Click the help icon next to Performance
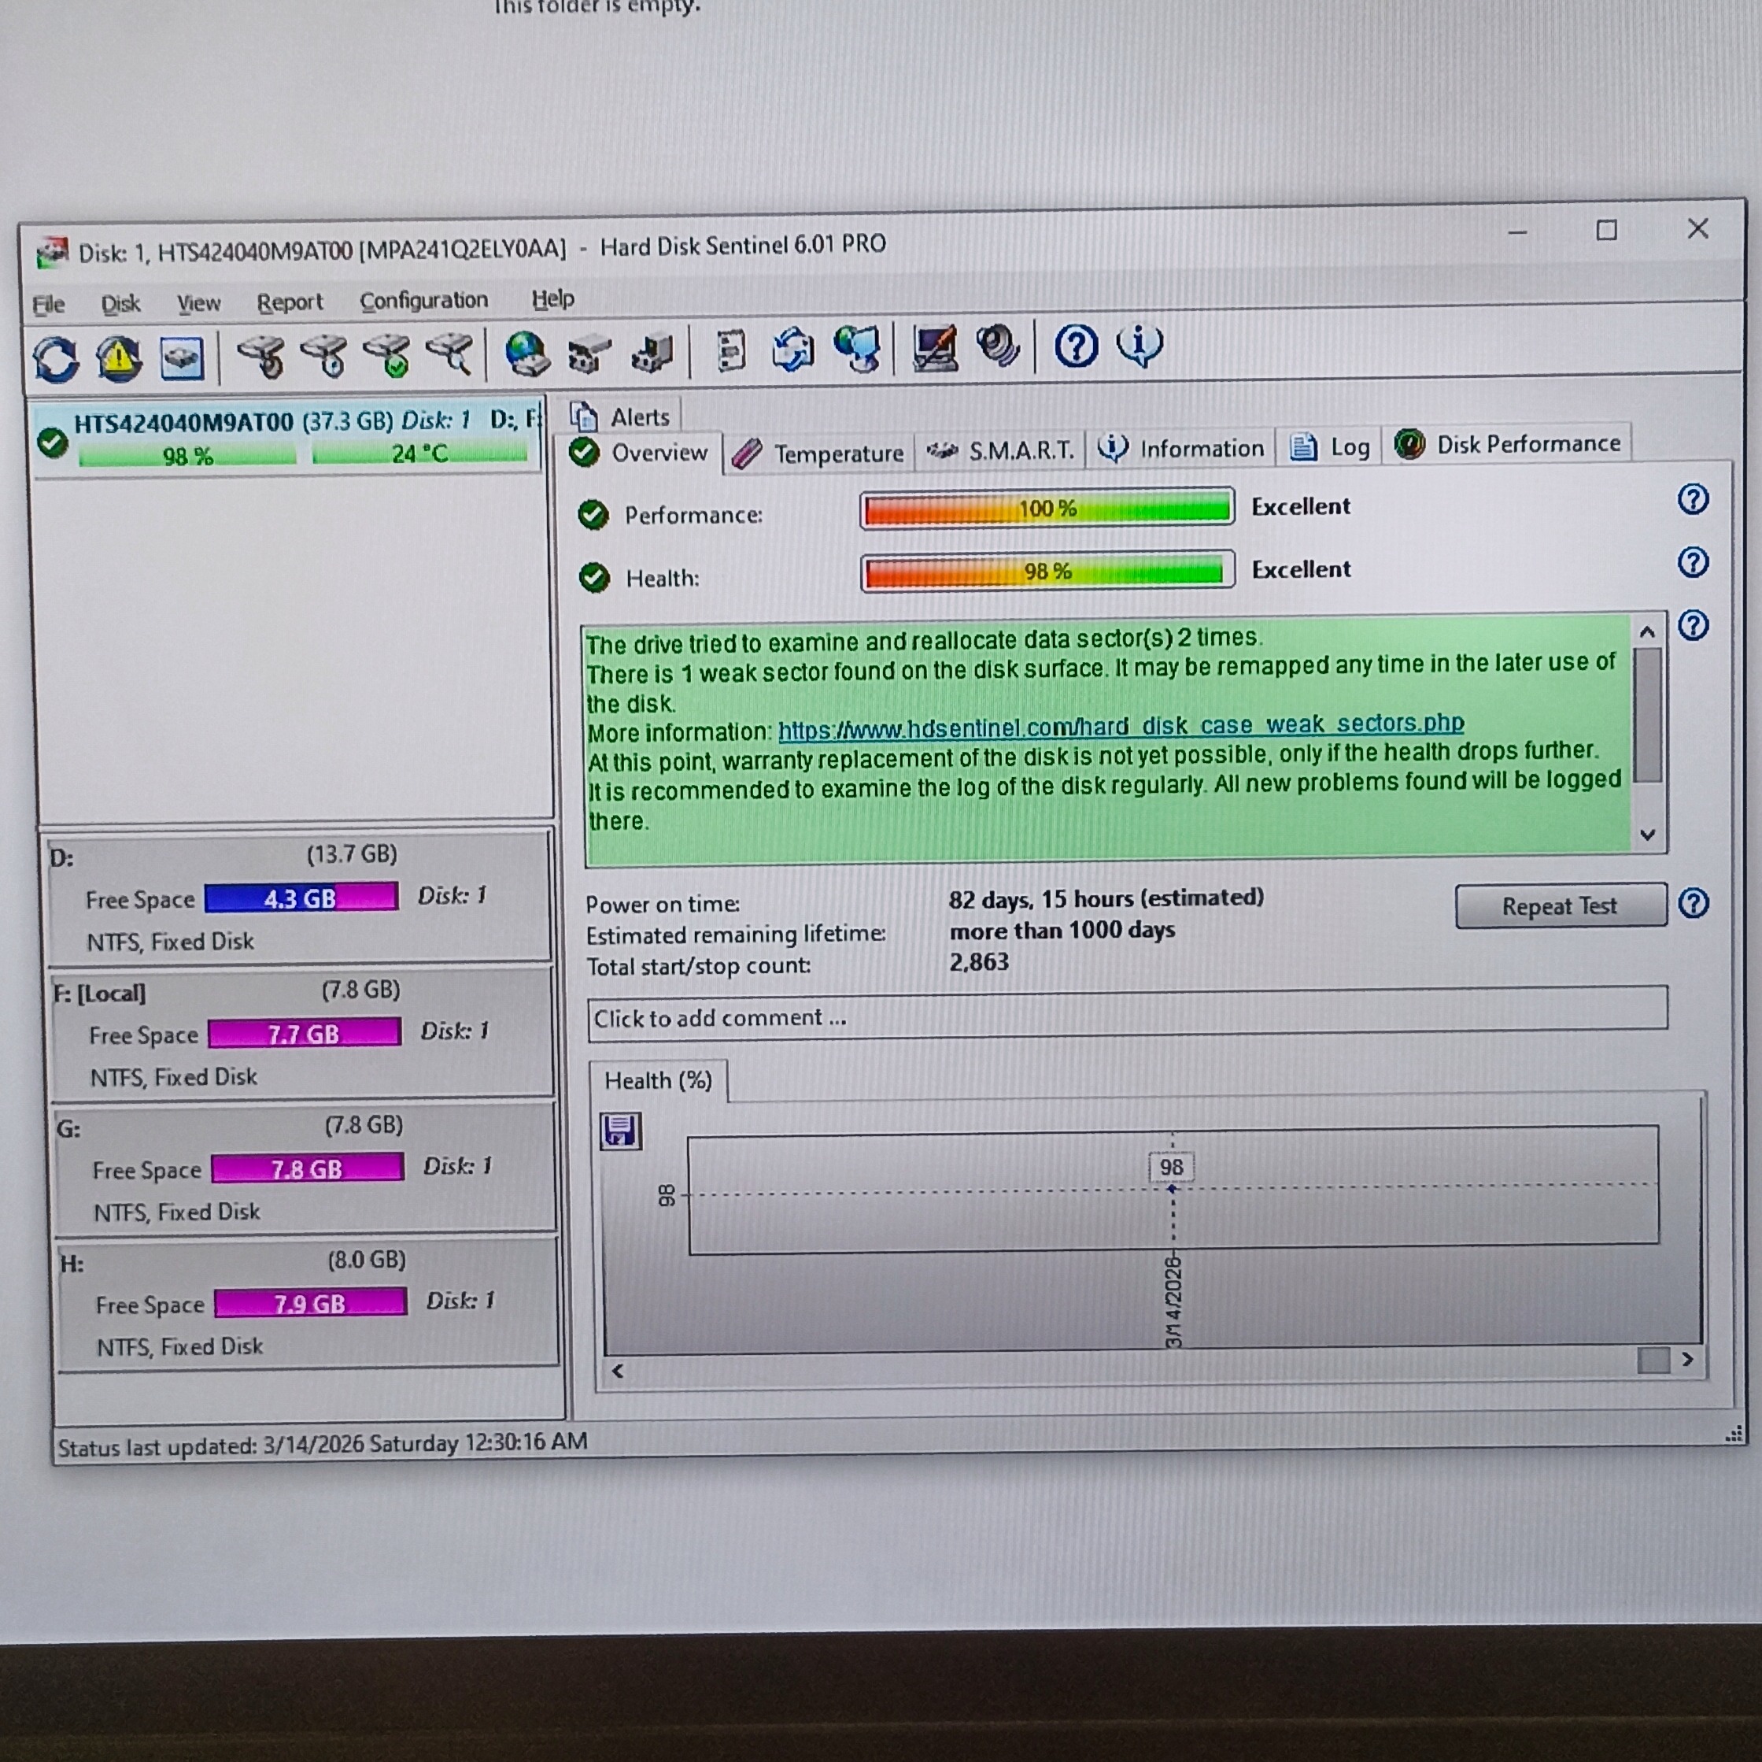This screenshot has width=1762, height=1762. click(1693, 499)
